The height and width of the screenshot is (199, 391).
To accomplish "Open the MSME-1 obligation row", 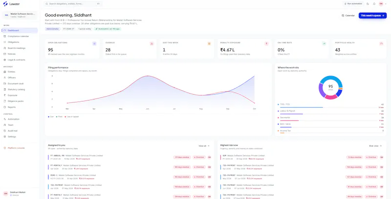I will [x=130, y=177].
